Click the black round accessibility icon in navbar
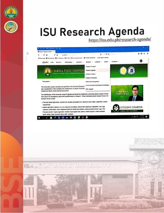Image resolution: width=164 pixels, height=213 pixels. 141,61
